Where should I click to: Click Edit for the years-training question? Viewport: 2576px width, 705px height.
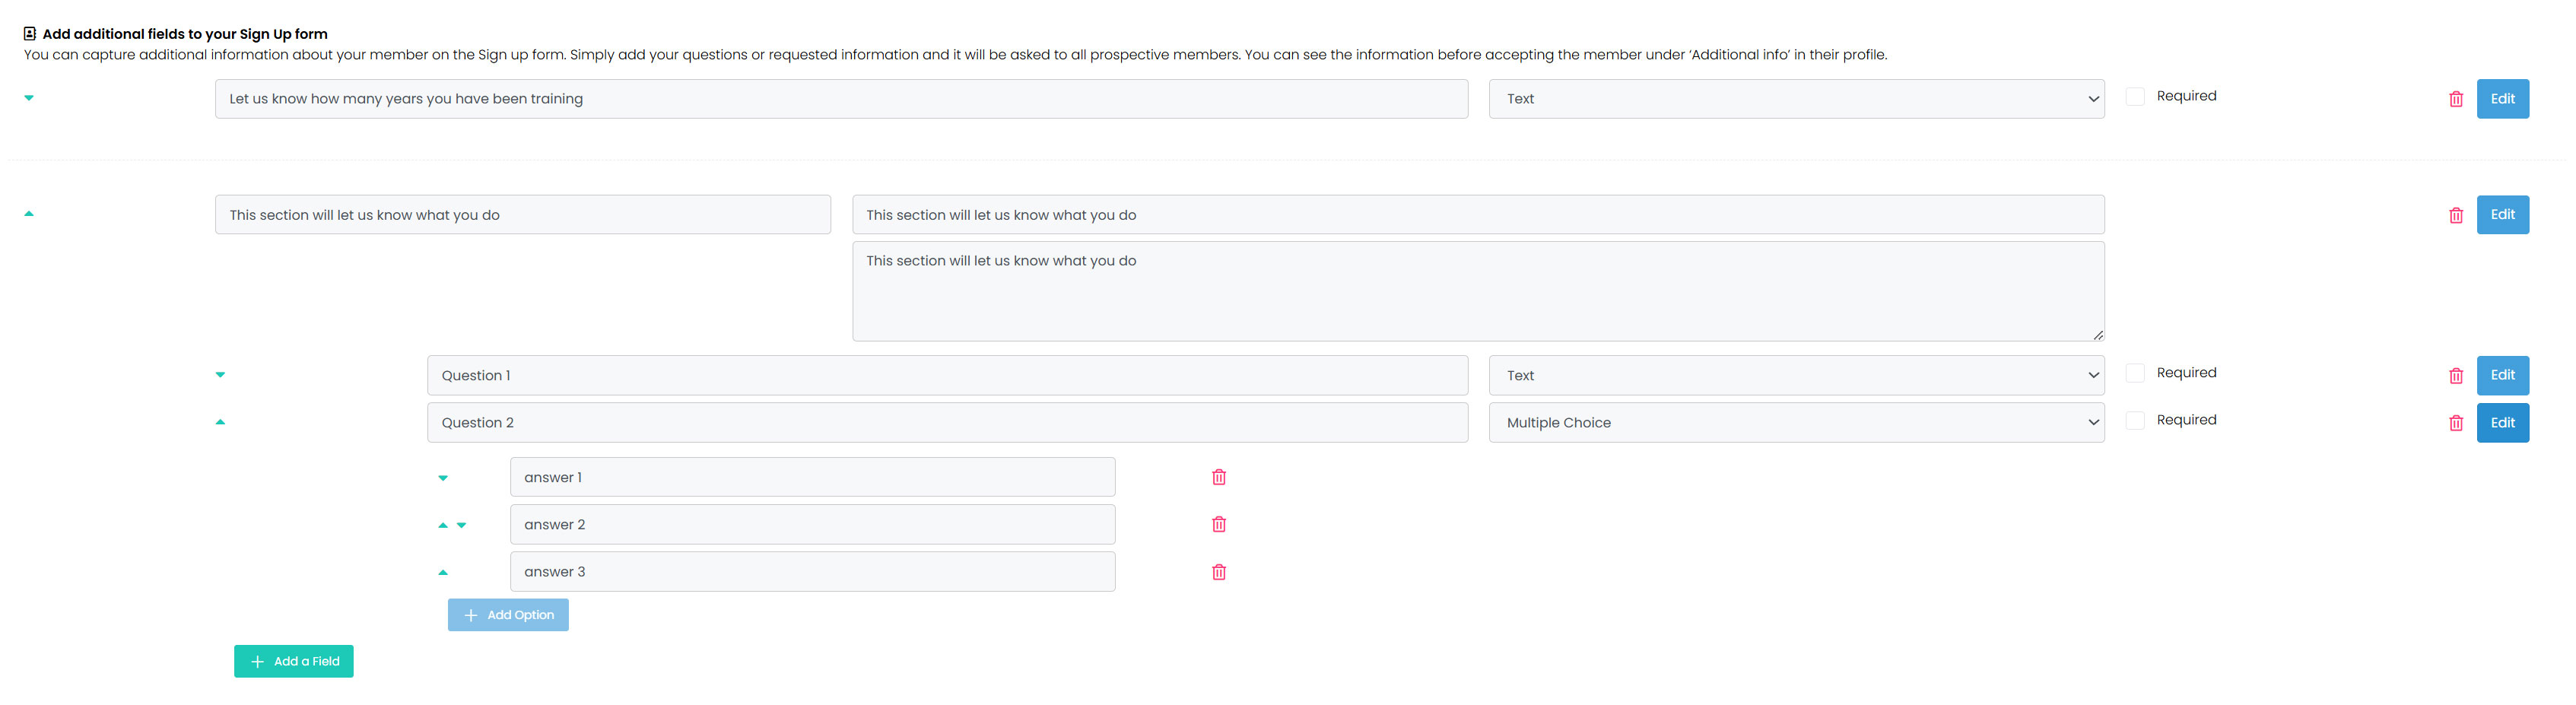[2502, 99]
